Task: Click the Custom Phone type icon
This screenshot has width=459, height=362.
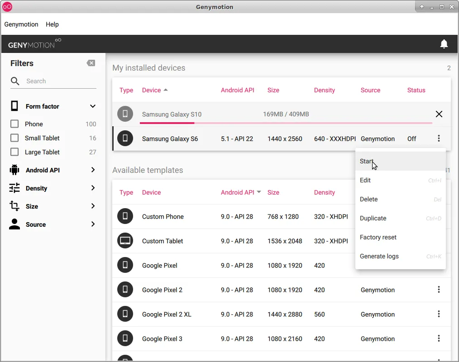Action: 125,216
